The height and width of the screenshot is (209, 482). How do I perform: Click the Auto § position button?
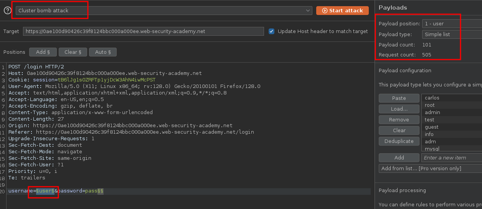(x=102, y=52)
